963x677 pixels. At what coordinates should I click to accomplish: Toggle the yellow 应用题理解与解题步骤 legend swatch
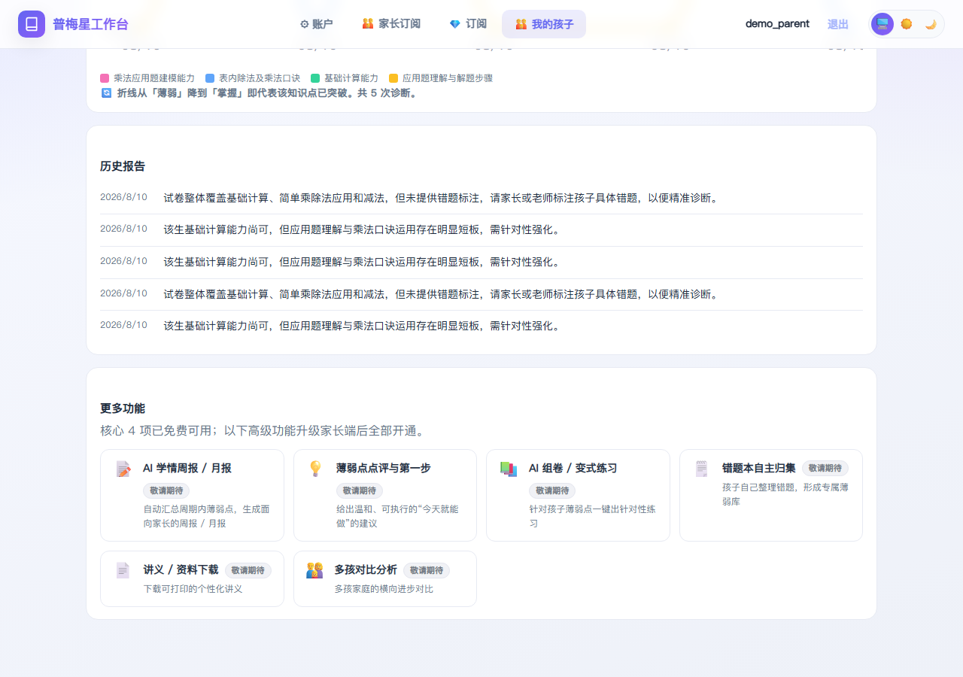pyautogui.click(x=393, y=78)
